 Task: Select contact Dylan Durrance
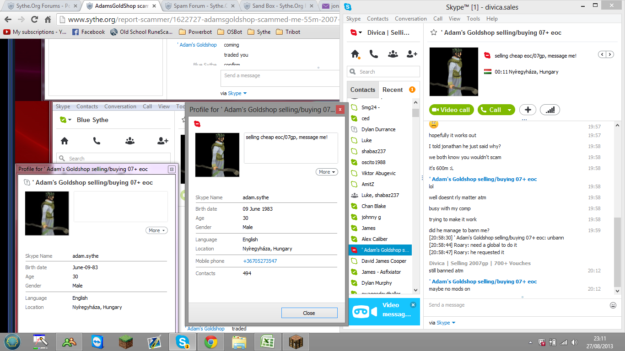[x=381, y=129]
